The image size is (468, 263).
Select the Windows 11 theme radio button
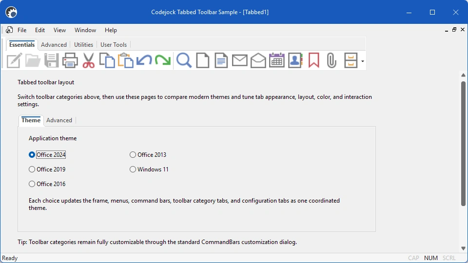point(133,169)
